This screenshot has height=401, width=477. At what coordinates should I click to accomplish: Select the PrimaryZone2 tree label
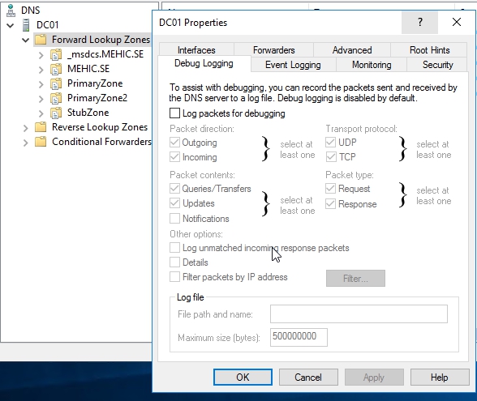pyautogui.click(x=97, y=98)
